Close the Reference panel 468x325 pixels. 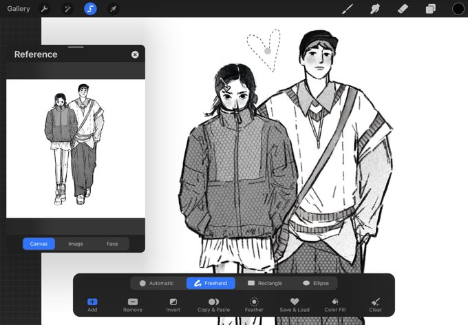[x=135, y=54]
